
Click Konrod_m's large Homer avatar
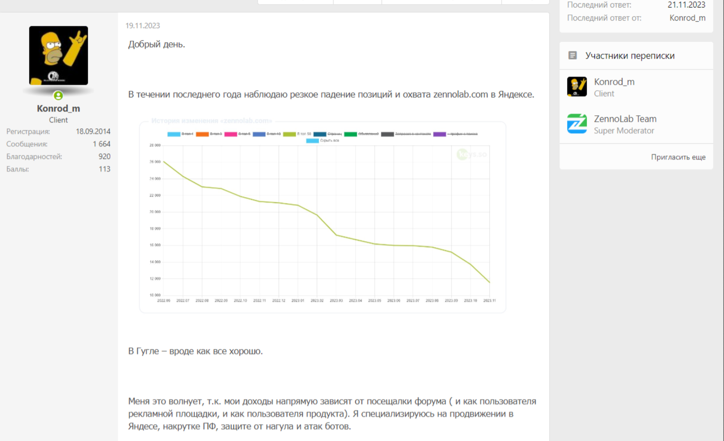tap(59, 55)
